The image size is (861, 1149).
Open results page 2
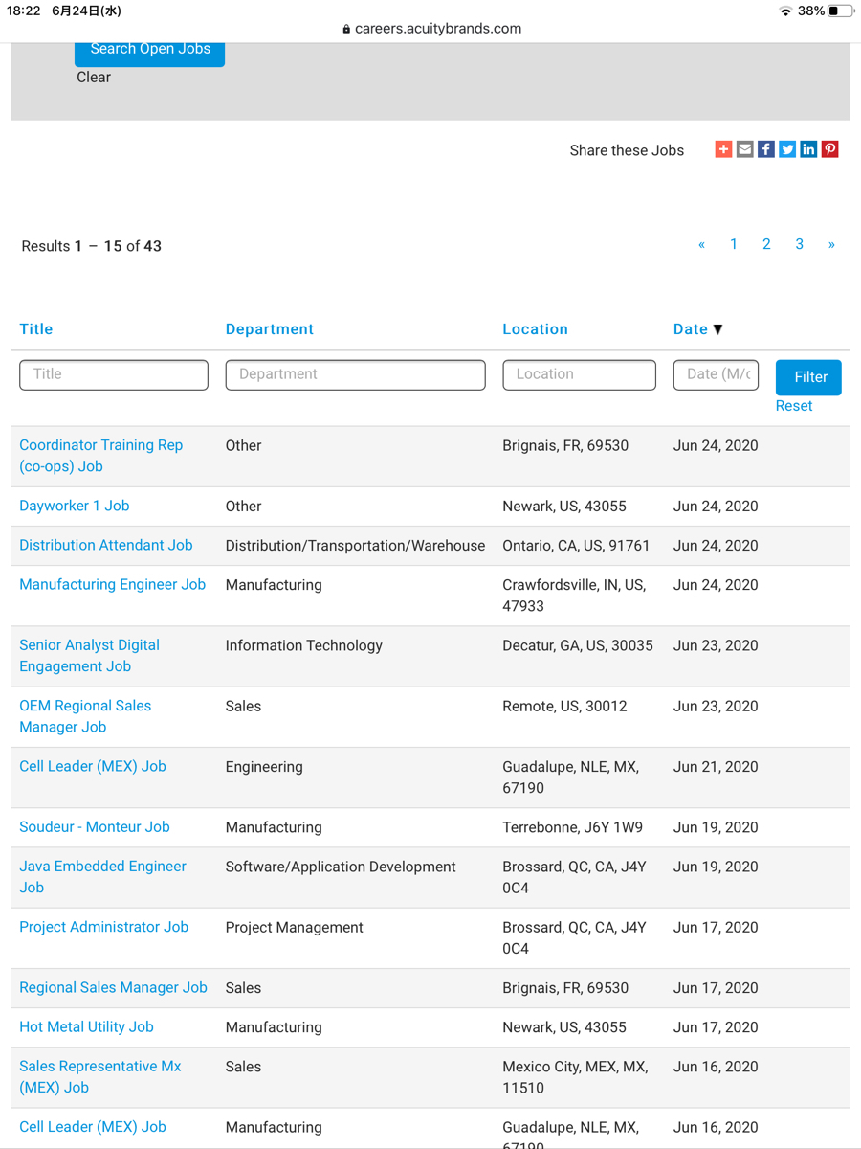point(766,245)
